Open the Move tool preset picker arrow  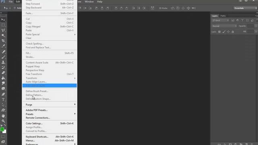coord(10,8)
